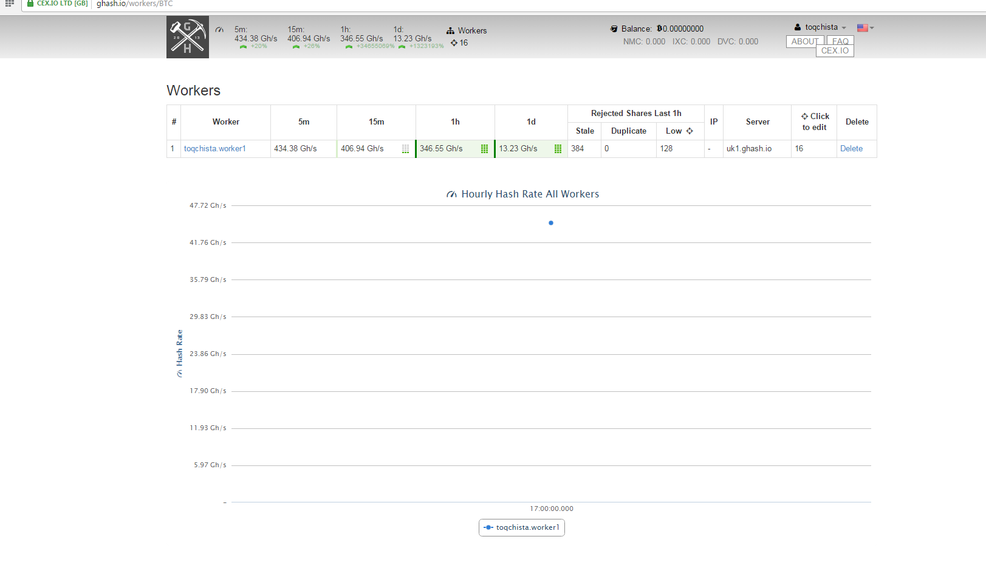Viewport: 986px width, 562px height.
Task: Open the US flag language dropdown
Action: tap(864, 28)
